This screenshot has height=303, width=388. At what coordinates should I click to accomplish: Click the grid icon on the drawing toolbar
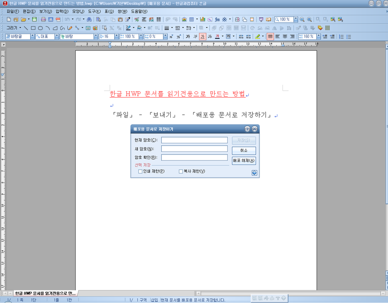pyautogui.click(x=328, y=28)
